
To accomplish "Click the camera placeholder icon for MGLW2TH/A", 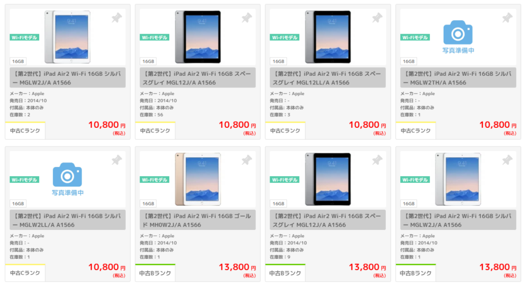I will pyautogui.click(x=458, y=33).
